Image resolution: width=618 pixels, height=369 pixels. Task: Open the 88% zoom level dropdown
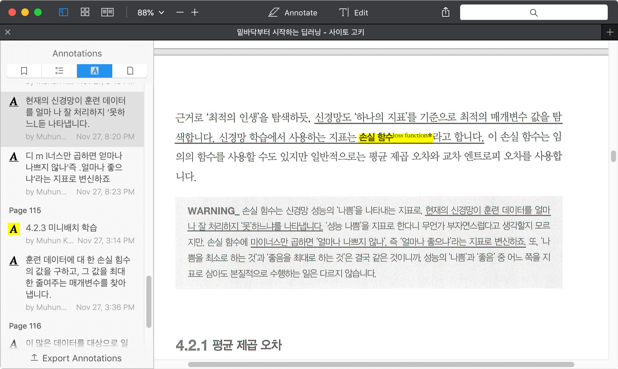[150, 13]
